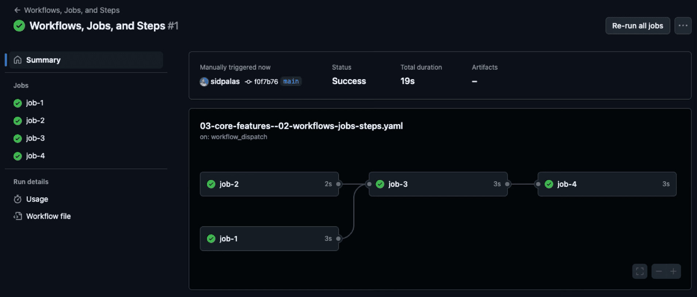Click the job-3 node's green check icon
The width and height of the screenshot is (697, 297).
click(x=380, y=184)
